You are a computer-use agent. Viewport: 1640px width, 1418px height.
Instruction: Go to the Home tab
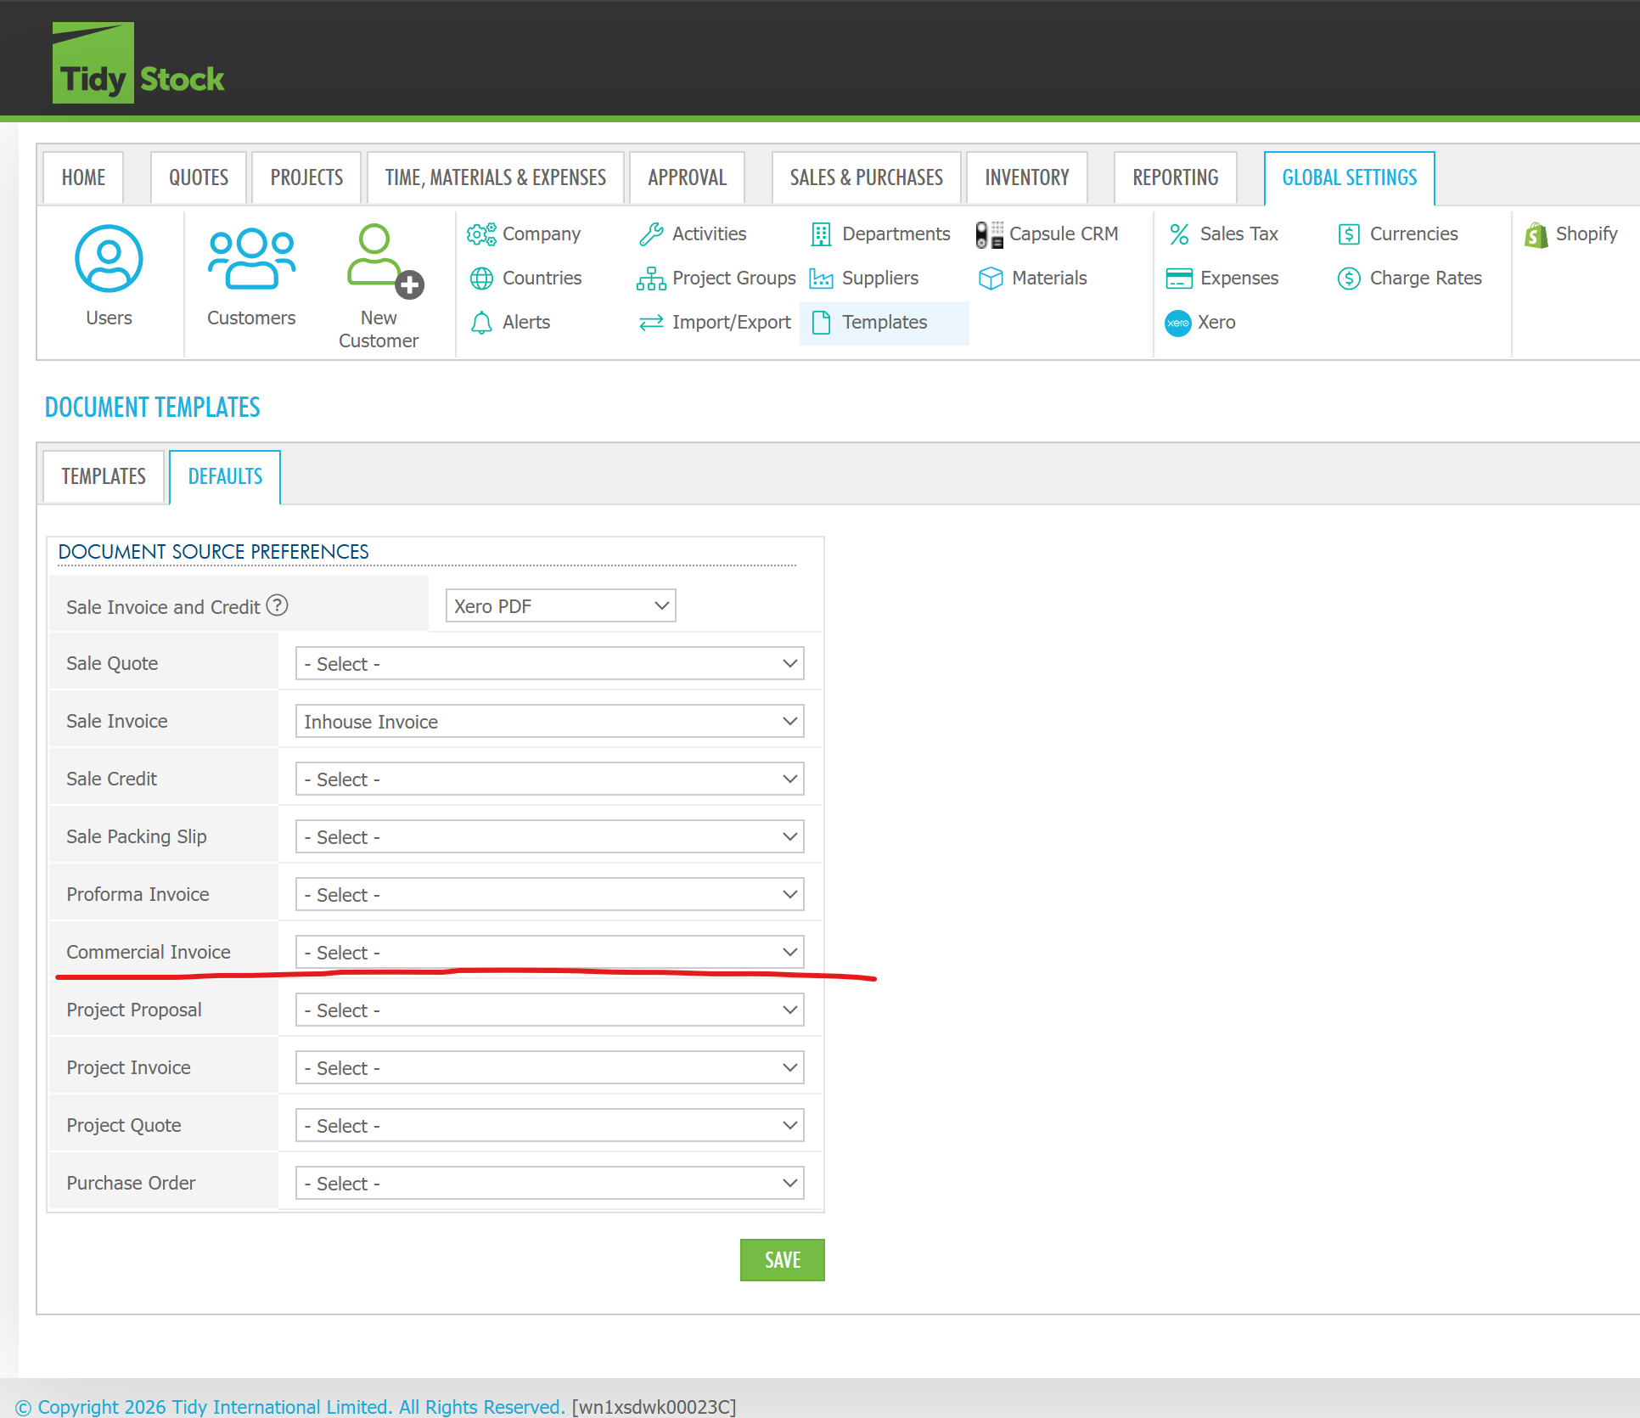coord(83,178)
